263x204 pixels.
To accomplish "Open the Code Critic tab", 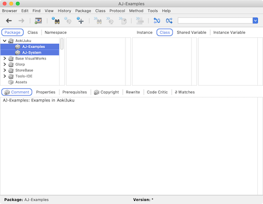I will [x=157, y=92].
